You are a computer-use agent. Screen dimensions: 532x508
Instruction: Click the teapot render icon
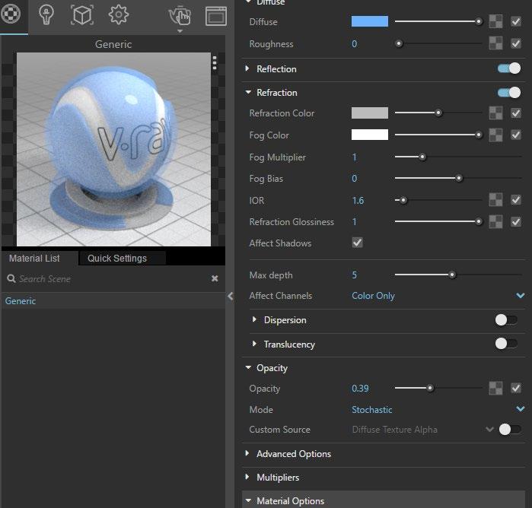(x=180, y=16)
